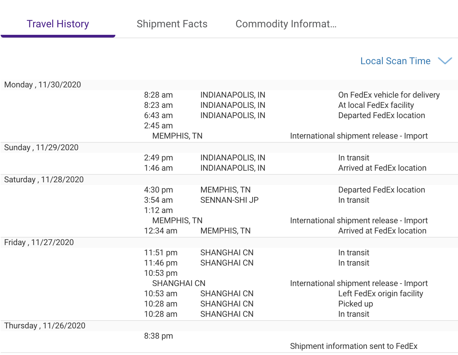Select the "Picked up" status entry
Image resolution: width=458 pixels, height=355 pixels.
(355, 304)
